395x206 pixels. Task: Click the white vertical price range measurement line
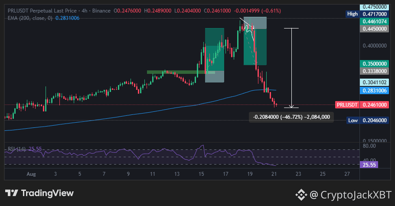pos(292,68)
